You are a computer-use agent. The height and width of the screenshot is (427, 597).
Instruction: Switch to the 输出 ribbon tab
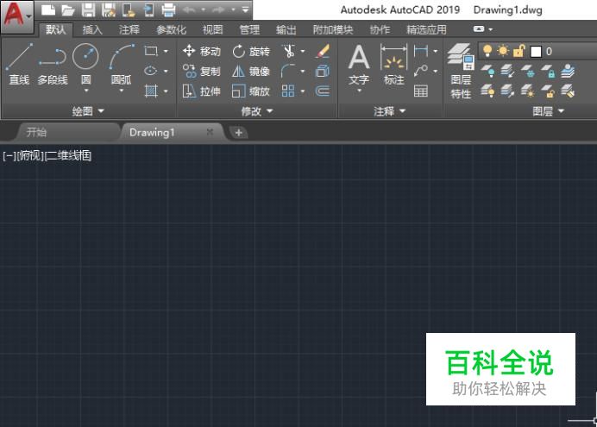point(286,29)
